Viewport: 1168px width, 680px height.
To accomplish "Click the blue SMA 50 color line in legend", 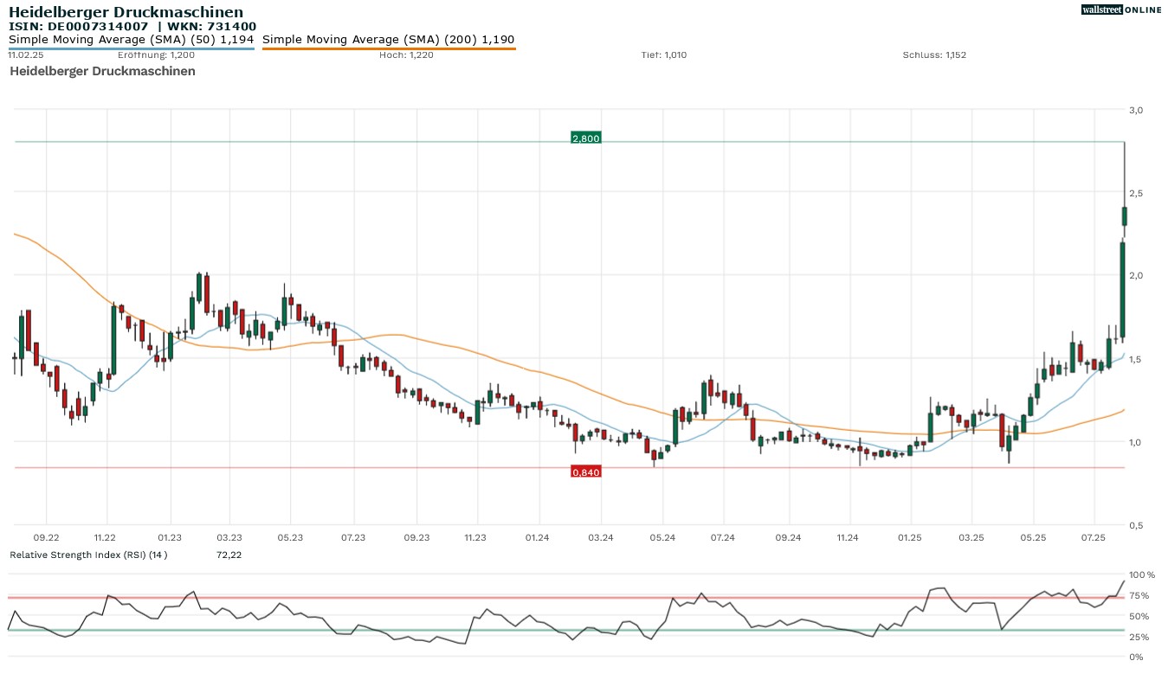I will pos(132,48).
